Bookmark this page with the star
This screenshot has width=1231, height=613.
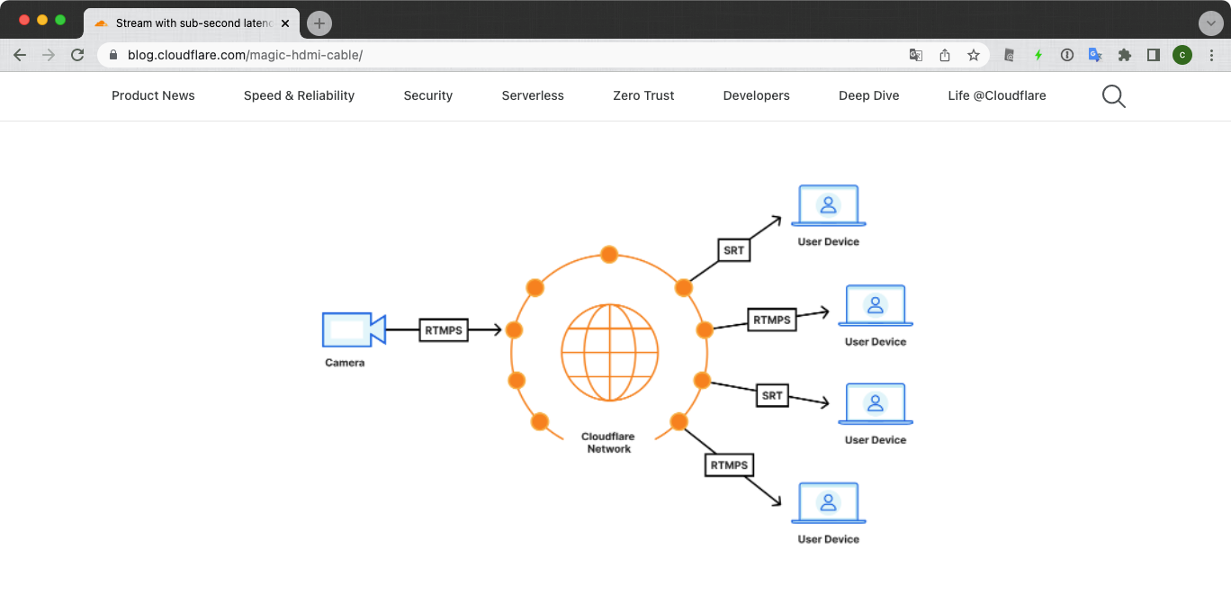click(x=974, y=55)
